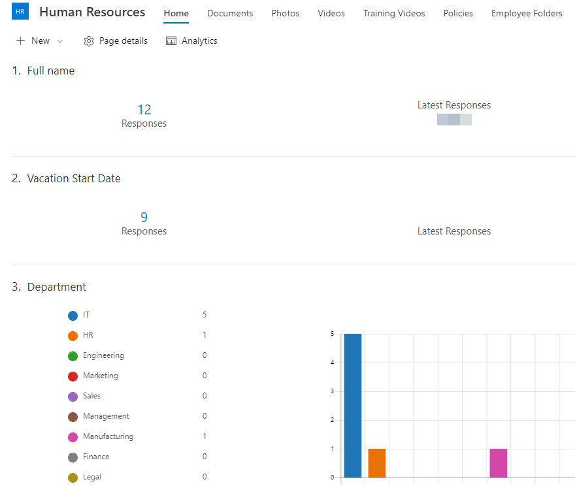Open the Training Videos tab
This screenshot has width=575, height=486.
[393, 13]
